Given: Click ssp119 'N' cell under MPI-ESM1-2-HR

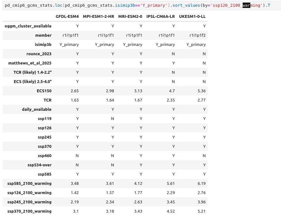Looking at the screenshot, I should click(113, 118).
